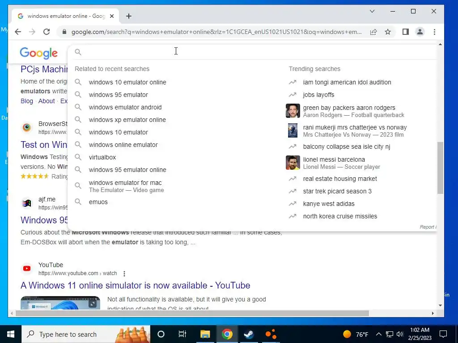This screenshot has width=458, height=343.
Task: Select suggestion windows 95 emulator
Action: 118,95
